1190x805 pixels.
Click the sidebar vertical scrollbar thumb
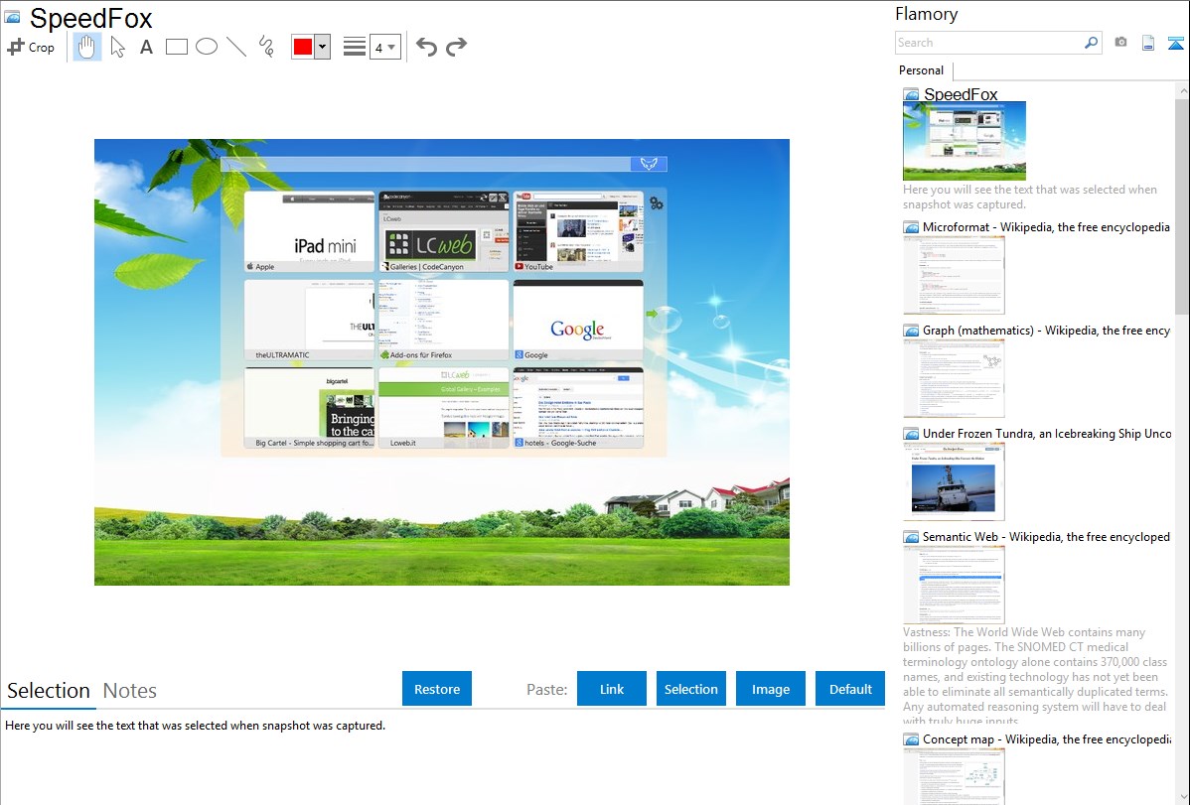pyautogui.click(x=1182, y=204)
